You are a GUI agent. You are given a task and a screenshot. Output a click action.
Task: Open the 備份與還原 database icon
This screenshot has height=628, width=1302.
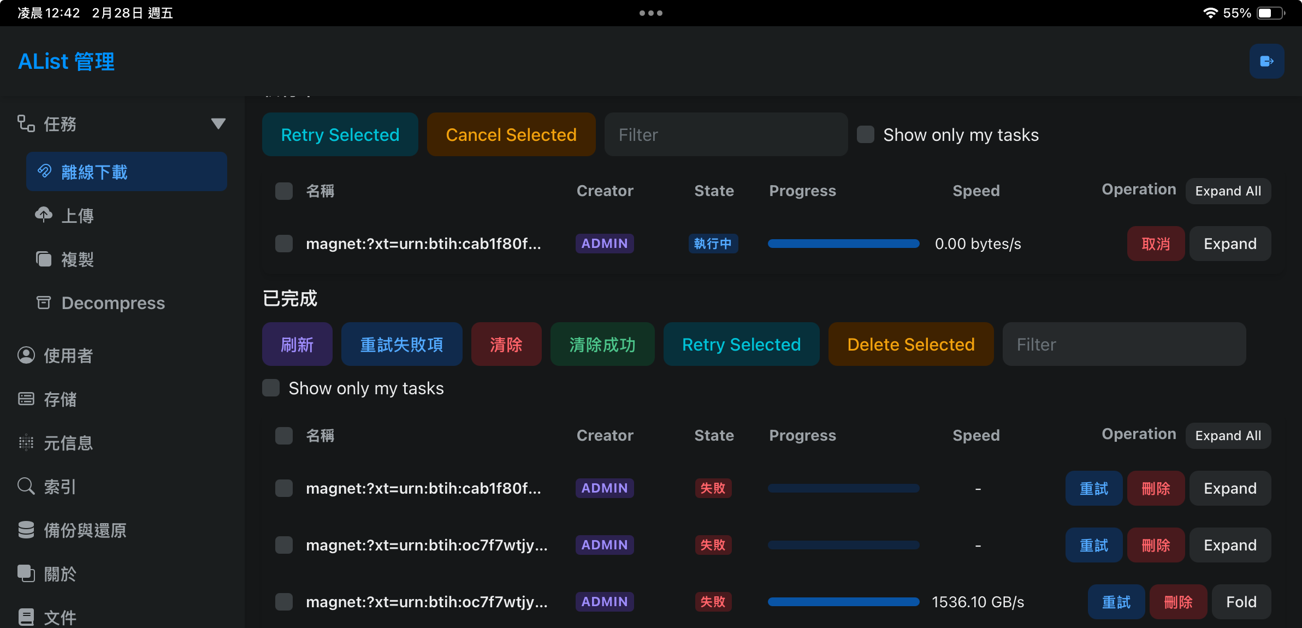click(x=26, y=530)
